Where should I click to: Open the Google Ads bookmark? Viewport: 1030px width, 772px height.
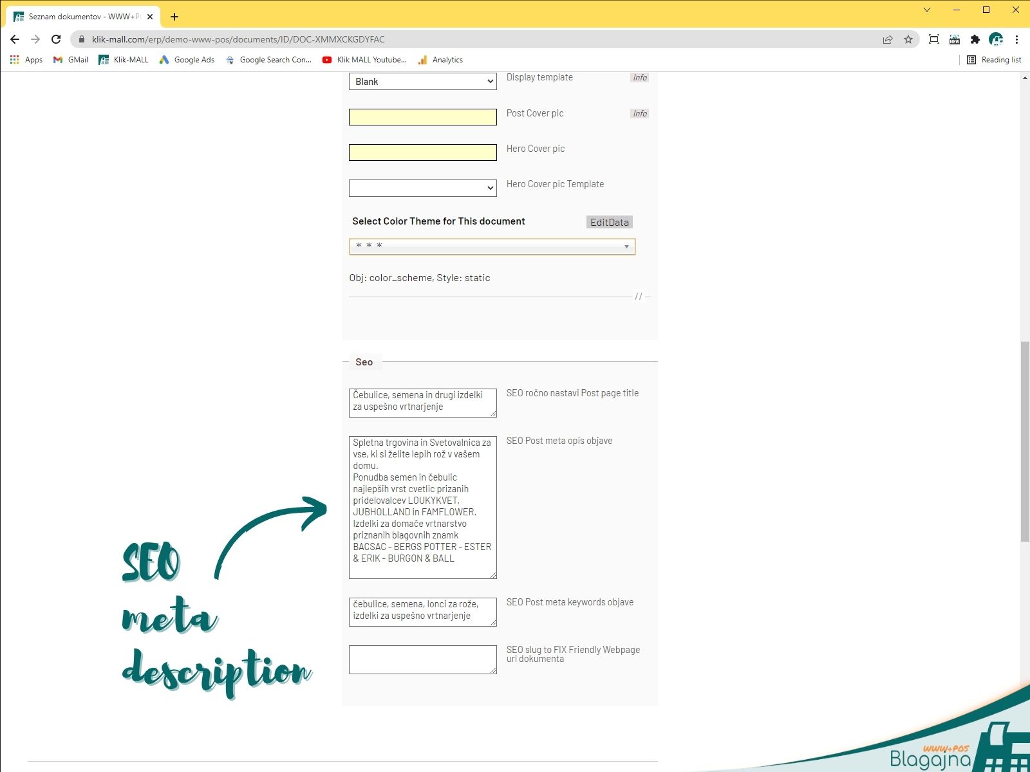pyautogui.click(x=187, y=60)
